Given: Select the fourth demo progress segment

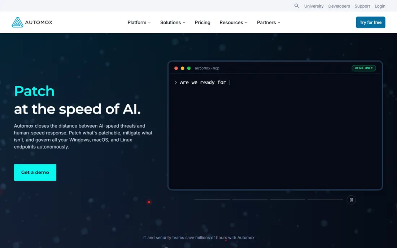Looking at the screenshot, I should [x=325, y=200].
